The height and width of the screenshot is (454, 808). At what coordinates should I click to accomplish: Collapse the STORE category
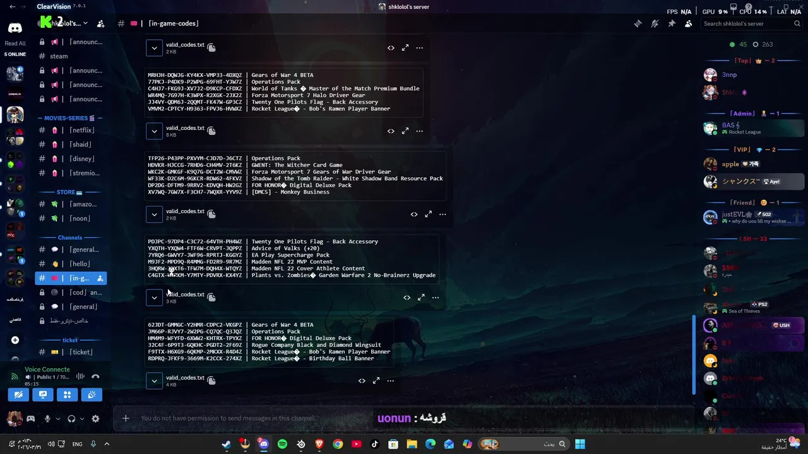(69, 192)
